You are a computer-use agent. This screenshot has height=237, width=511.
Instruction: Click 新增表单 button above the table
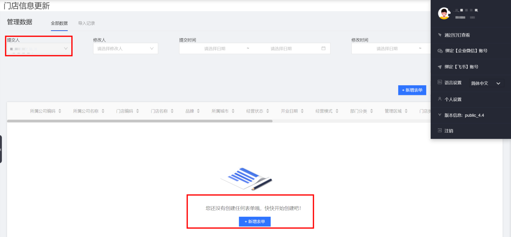412,90
